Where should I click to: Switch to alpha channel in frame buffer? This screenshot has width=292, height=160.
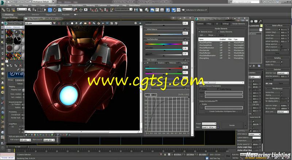click(x=72, y=23)
